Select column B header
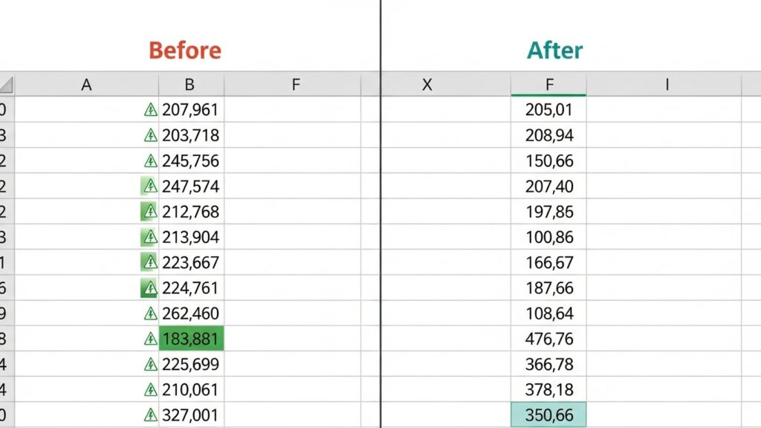761x428 pixels. 191,85
